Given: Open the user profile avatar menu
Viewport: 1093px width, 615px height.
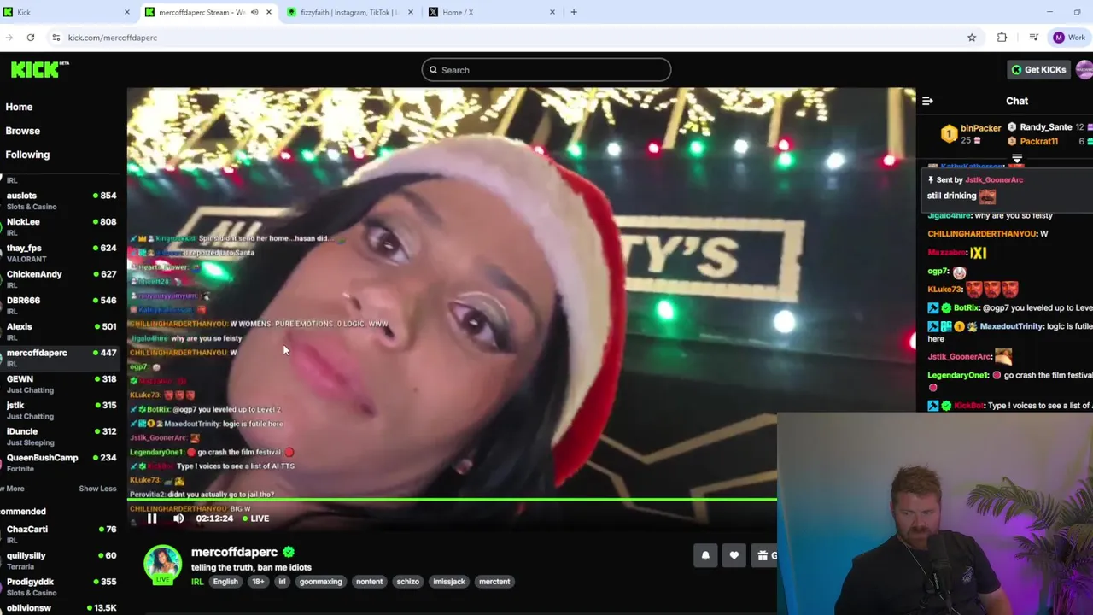Looking at the screenshot, I should pos(1084,70).
